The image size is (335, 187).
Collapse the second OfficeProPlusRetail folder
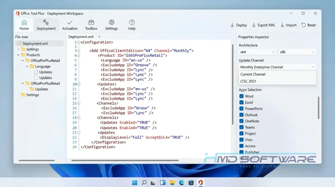click(23, 83)
